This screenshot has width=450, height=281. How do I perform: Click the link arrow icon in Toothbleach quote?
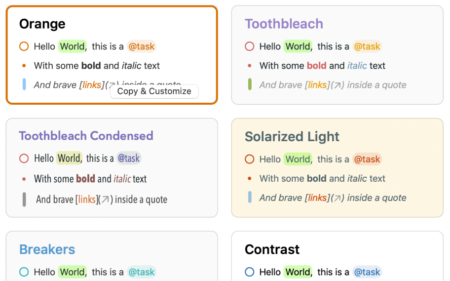[337, 85]
